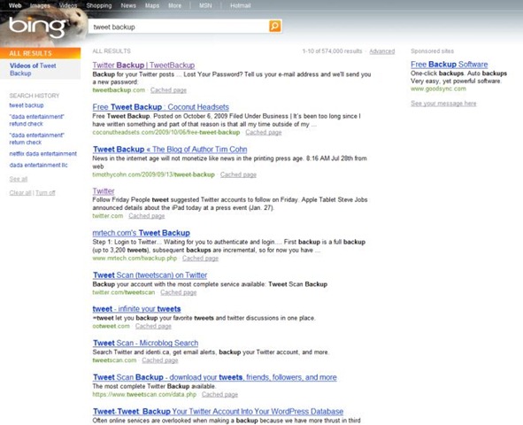Click the Bing logo

click(x=37, y=27)
